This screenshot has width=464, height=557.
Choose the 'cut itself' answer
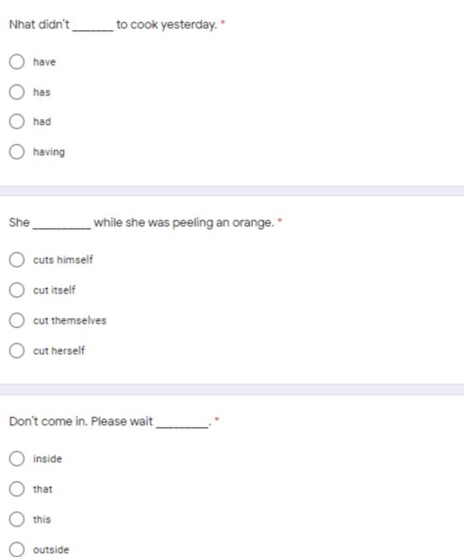17,290
